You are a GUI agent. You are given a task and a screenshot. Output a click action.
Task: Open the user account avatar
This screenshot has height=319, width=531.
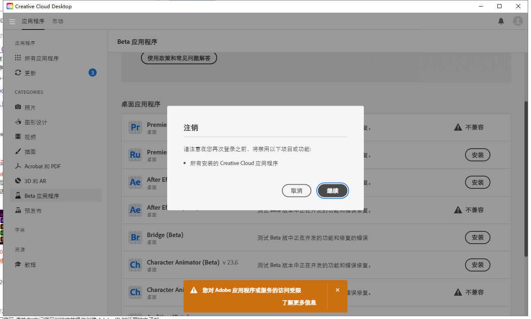click(518, 21)
